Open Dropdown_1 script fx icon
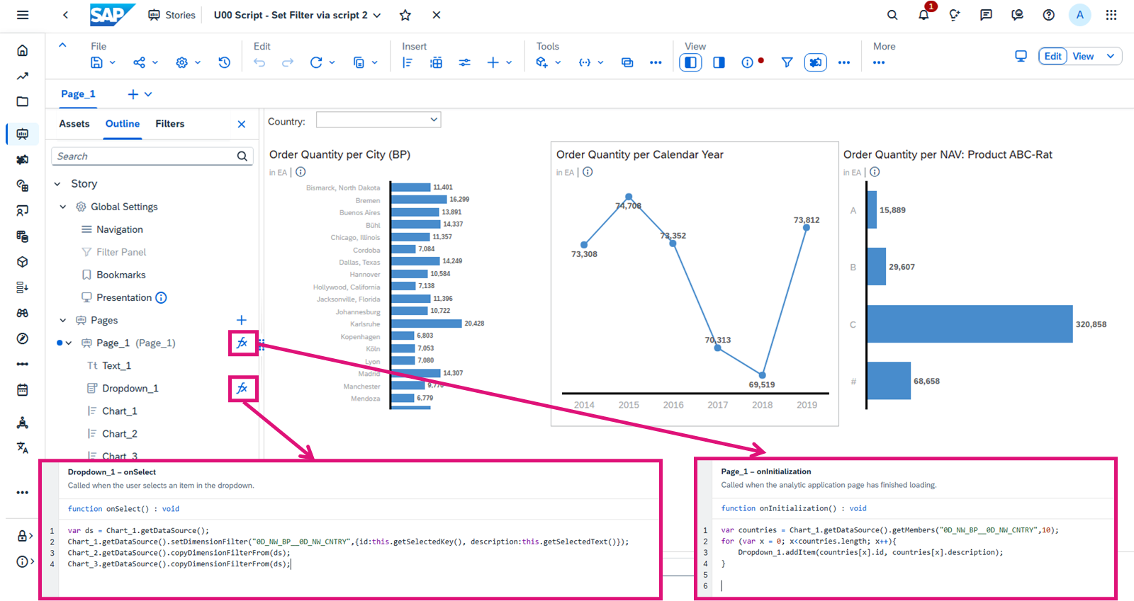The image size is (1134, 601). (x=242, y=388)
